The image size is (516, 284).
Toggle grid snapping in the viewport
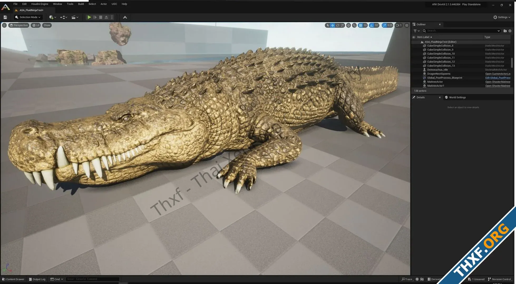360,25
